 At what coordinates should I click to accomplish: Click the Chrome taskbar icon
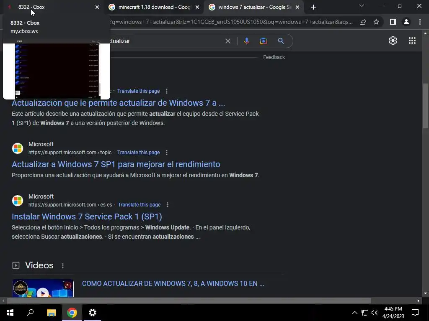pyautogui.click(x=72, y=313)
